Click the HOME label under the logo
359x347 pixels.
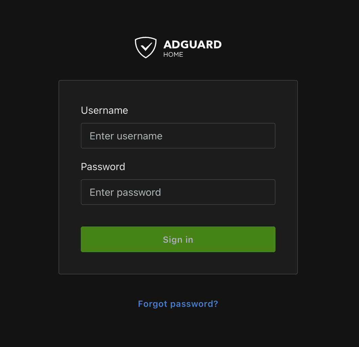tap(173, 54)
